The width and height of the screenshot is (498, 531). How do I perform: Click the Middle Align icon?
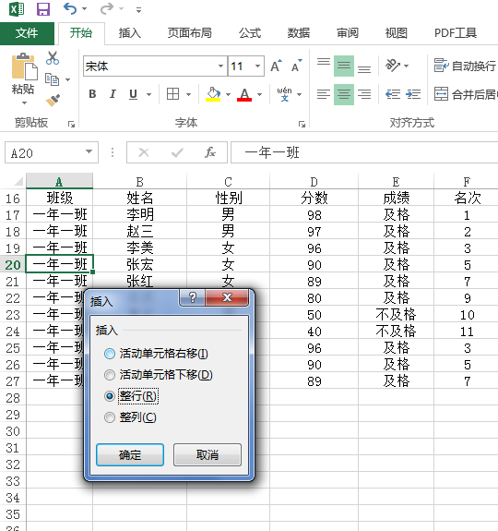[344, 66]
